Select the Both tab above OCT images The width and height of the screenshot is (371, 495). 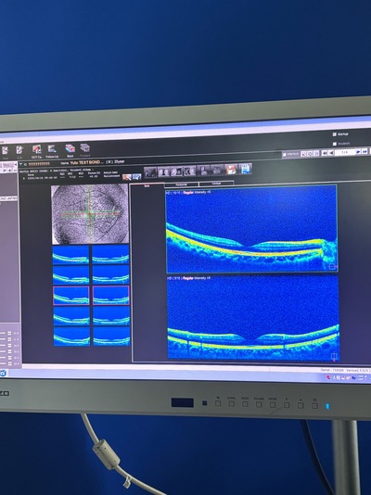click(x=147, y=185)
